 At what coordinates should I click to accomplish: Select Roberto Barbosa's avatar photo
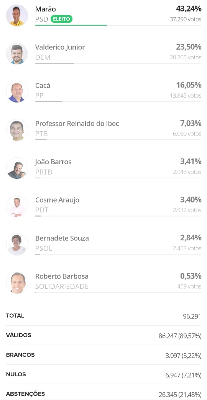[x=17, y=282]
